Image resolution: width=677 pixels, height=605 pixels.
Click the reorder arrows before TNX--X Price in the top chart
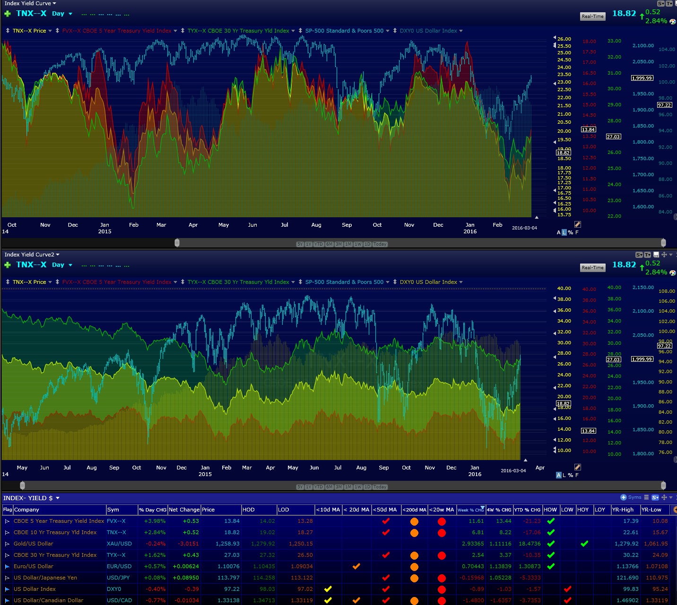tap(8, 31)
